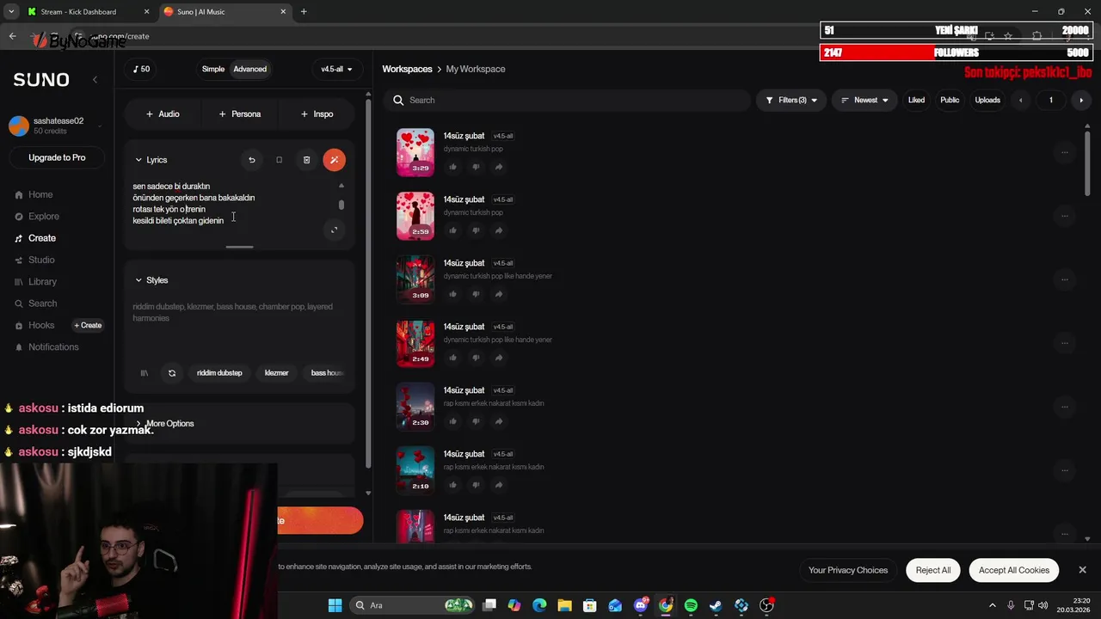Collapse the Suno sidebar arrow
The image size is (1101, 619).
click(95, 79)
